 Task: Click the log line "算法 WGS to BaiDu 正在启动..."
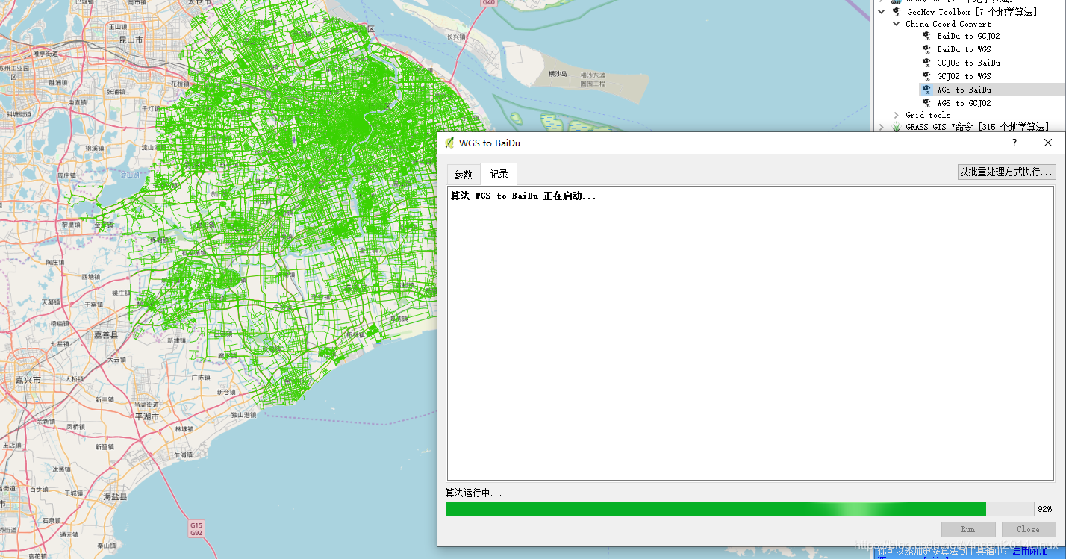click(523, 196)
